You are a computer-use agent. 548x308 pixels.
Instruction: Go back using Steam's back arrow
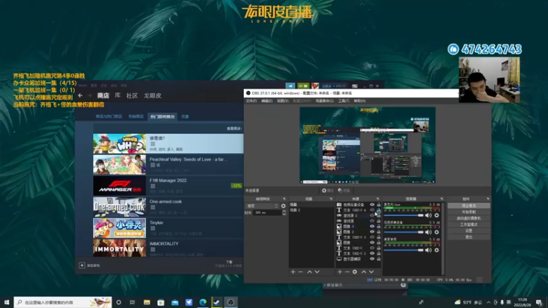click(x=80, y=95)
